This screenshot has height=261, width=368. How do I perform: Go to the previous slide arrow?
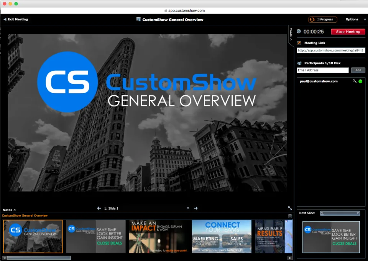coord(99,208)
